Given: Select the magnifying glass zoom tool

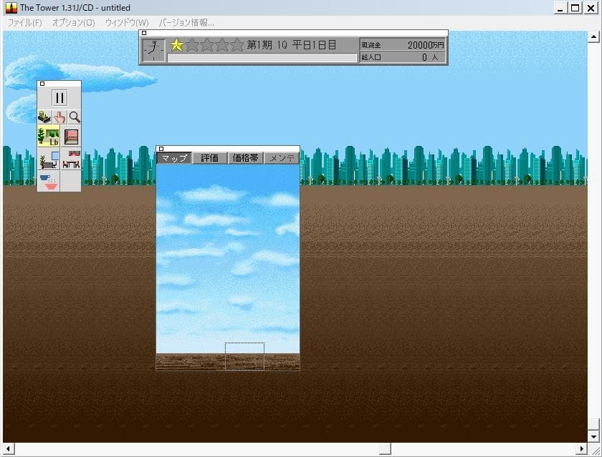Looking at the screenshot, I should (75, 117).
